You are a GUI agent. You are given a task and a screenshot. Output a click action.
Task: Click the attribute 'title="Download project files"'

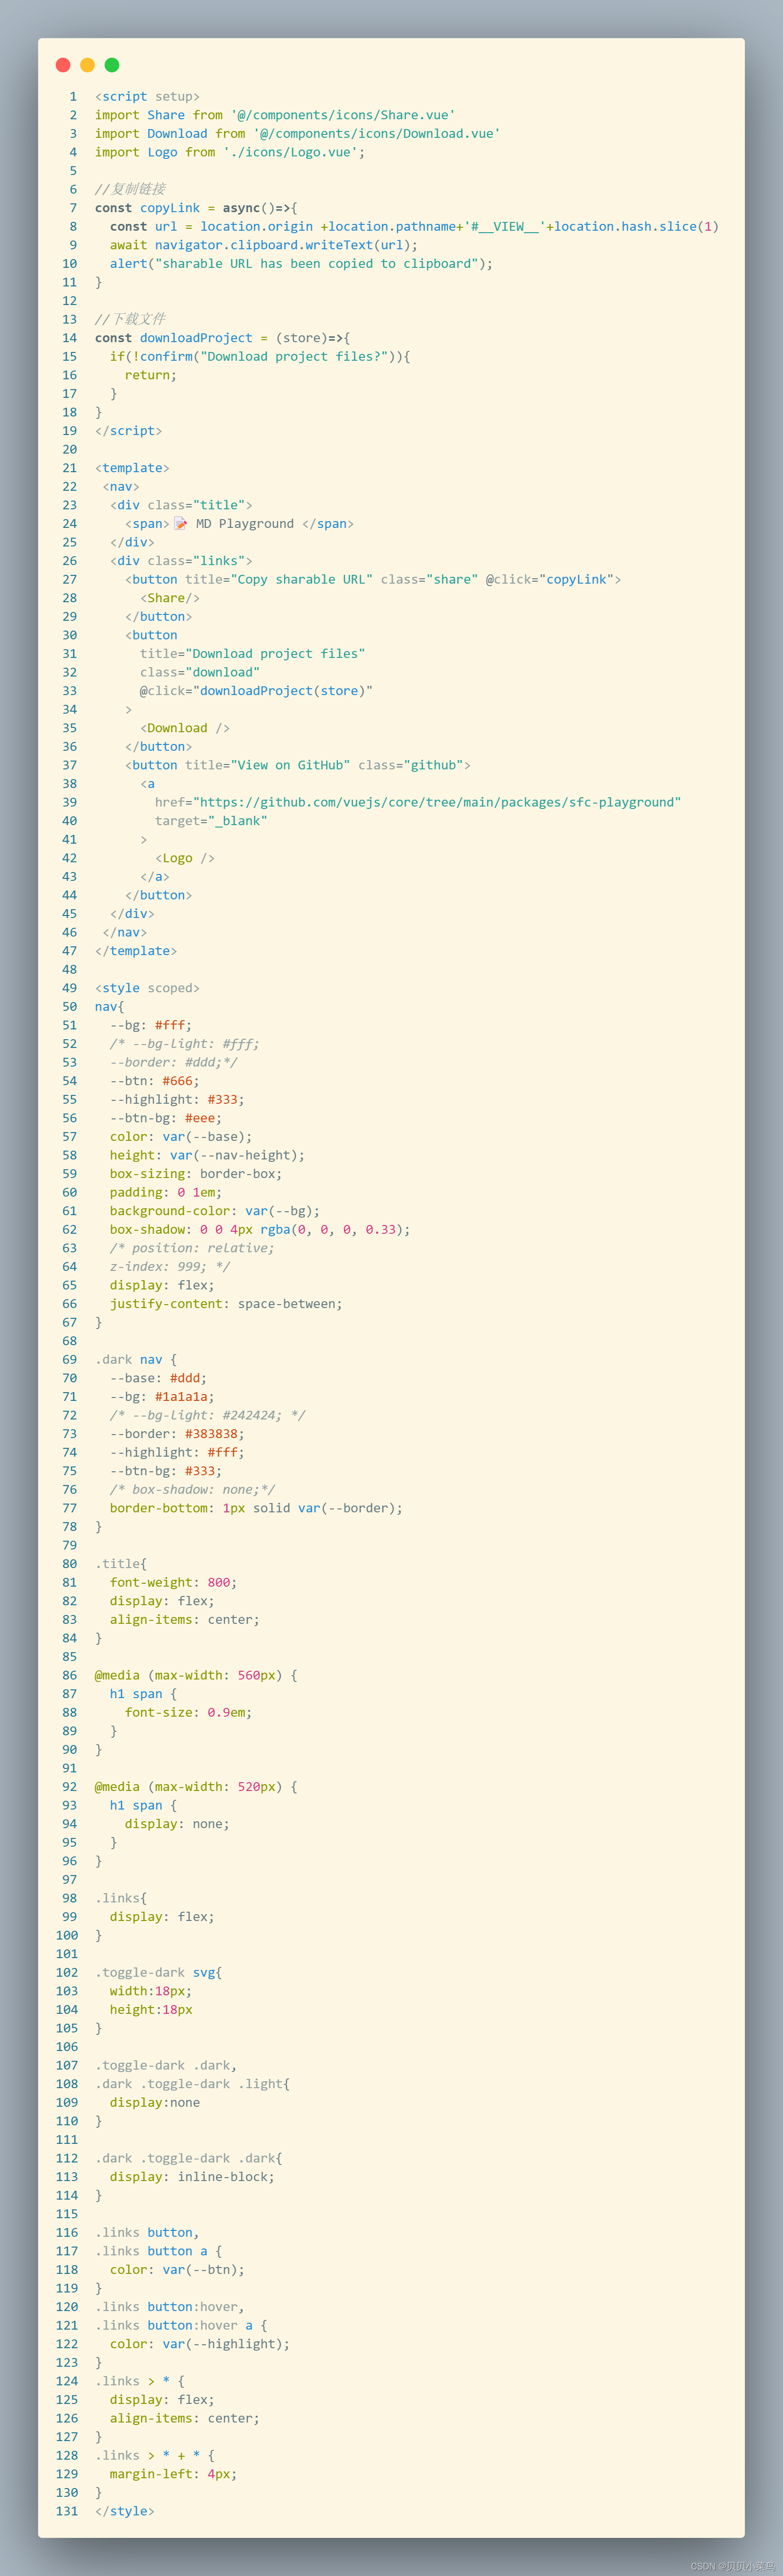coord(252,654)
